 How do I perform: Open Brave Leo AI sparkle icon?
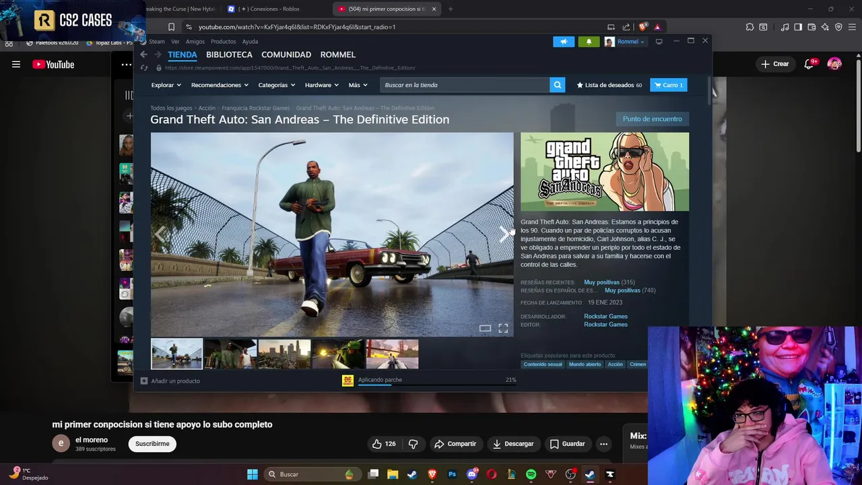coord(825,27)
